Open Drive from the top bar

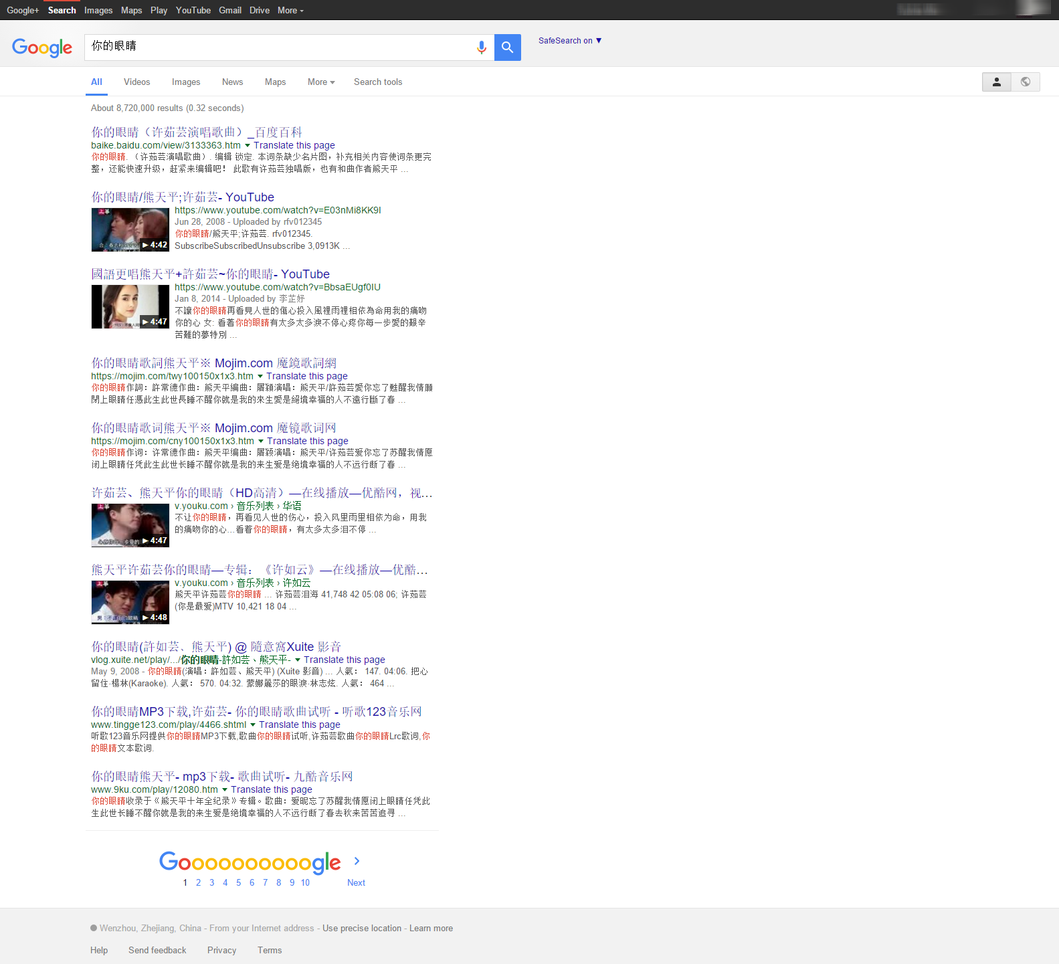point(260,10)
